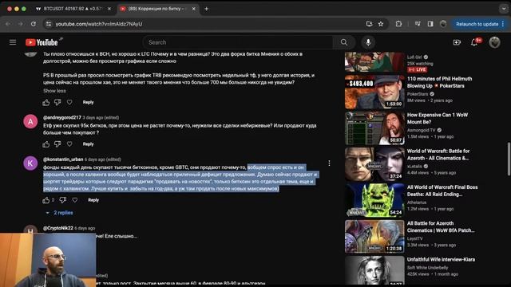Open 110 minutes of Phil Hellmuth thumbnail
The width and height of the screenshot is (511, 287).
click(x=374, y=92)
